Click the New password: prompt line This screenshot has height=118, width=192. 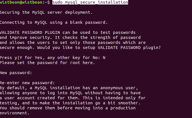pos(16,73)
